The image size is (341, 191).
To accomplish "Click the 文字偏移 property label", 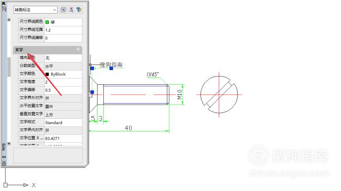I will coord(27,89).
